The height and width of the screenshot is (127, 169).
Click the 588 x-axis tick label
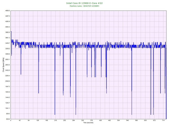click(136, 120)
